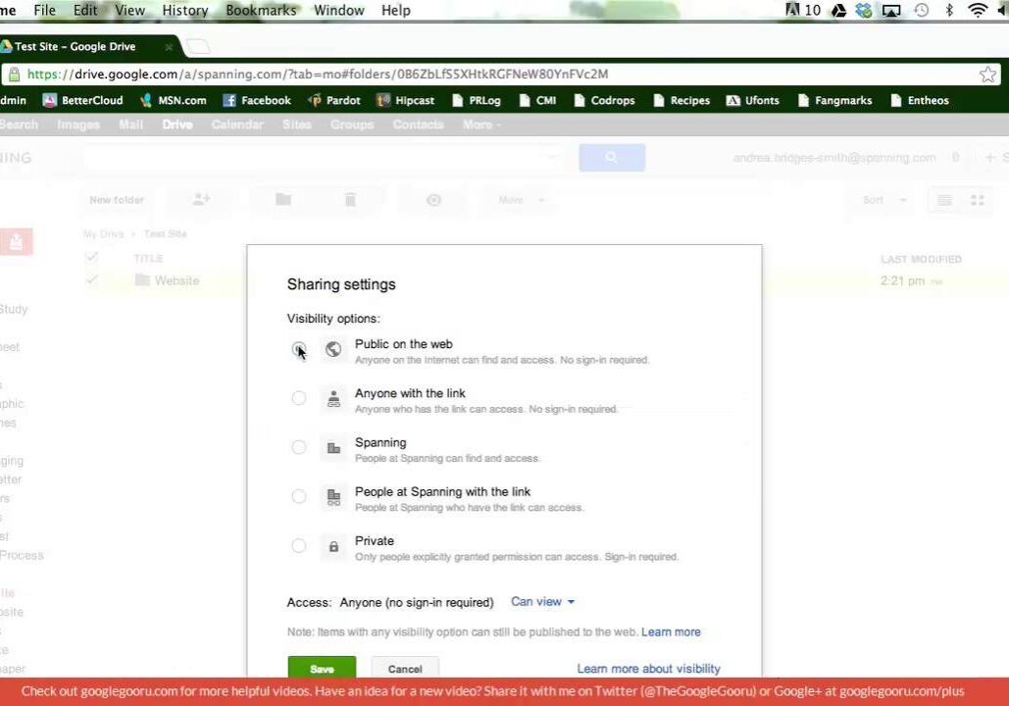Switch to the Test Site - Google Drive tab

[x=83, y=46]
